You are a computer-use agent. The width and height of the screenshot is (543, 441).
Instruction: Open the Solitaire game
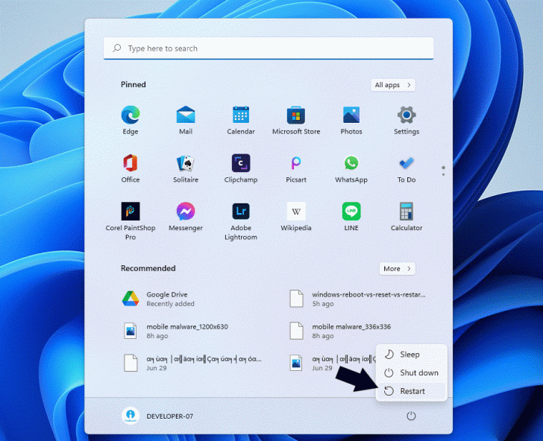coord(186,168)
